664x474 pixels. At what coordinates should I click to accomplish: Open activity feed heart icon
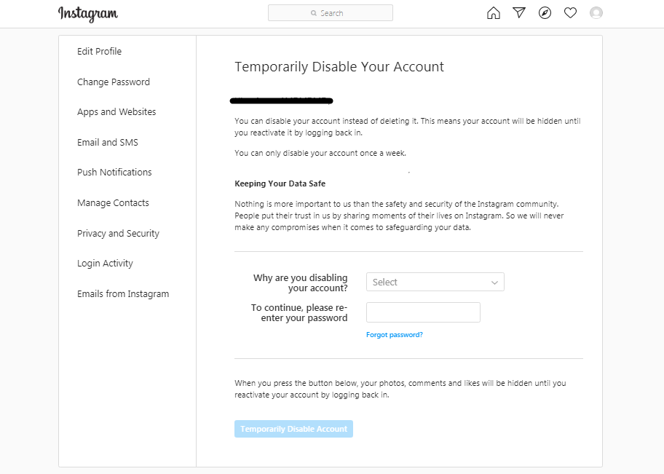(570, 13)
